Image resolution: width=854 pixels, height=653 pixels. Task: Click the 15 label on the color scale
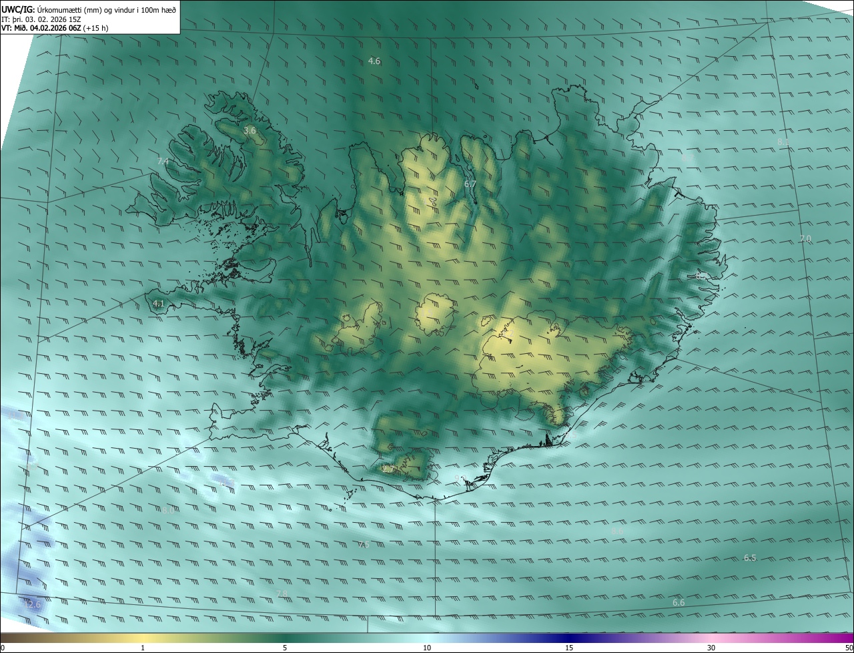coord(569,648)
